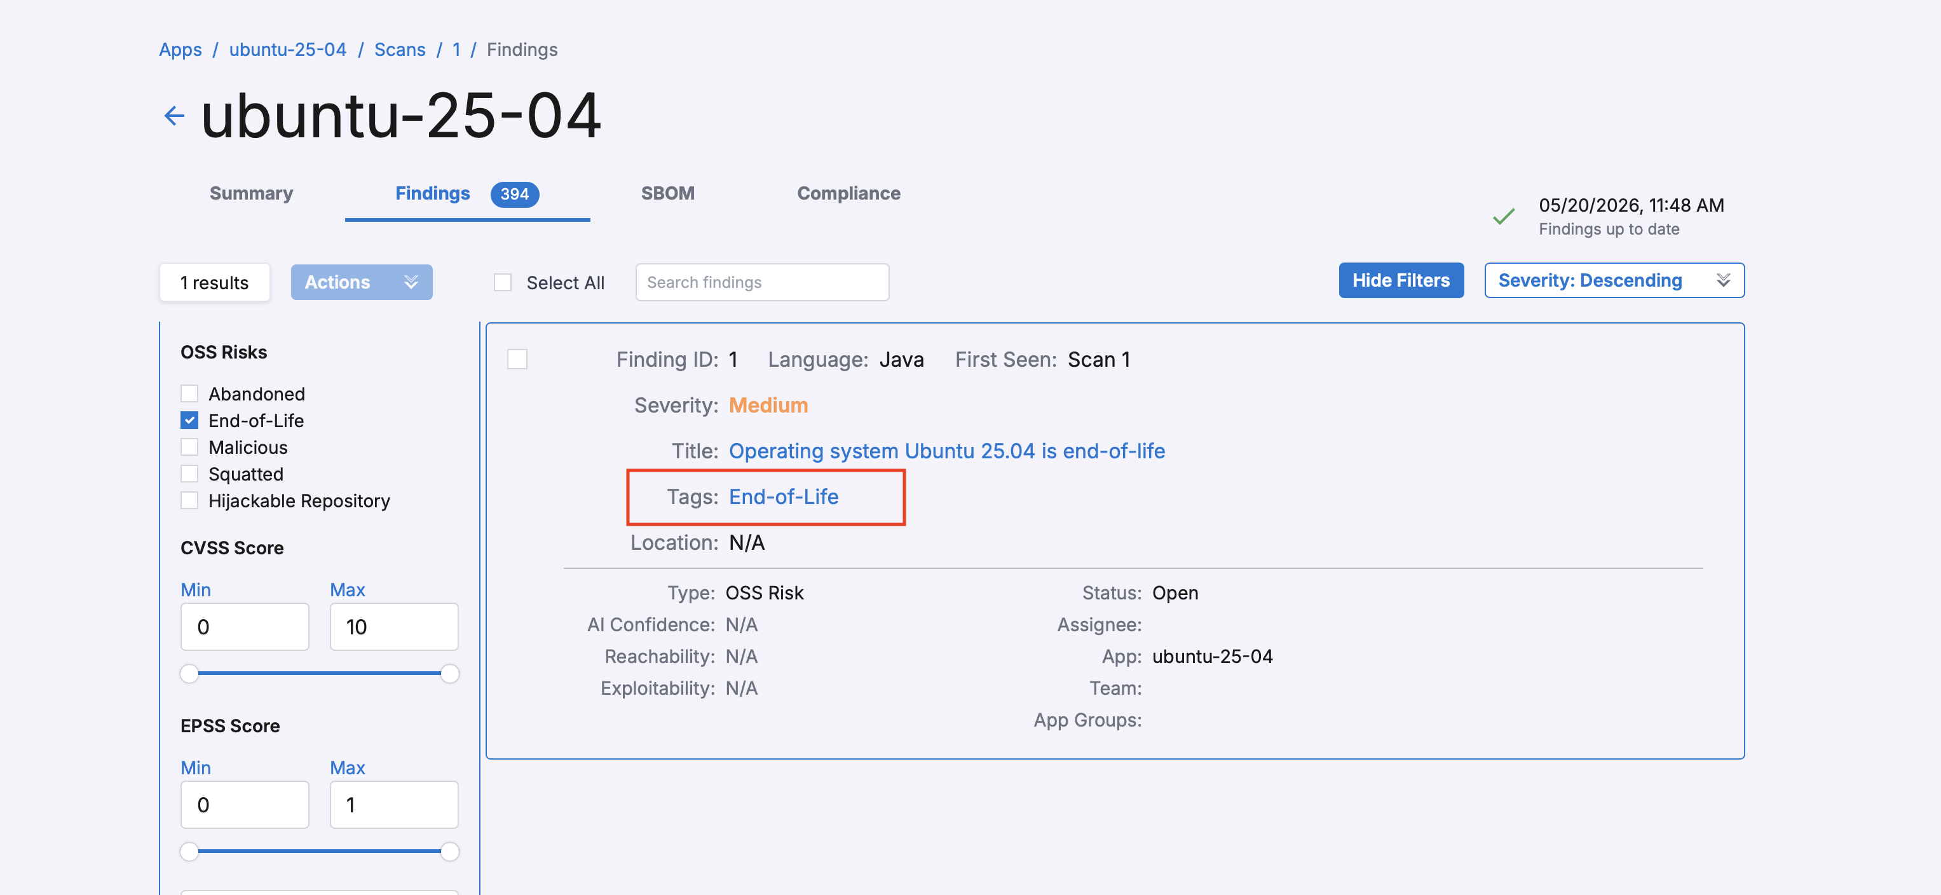
Task: Click the EPSS Score Min input field
Action: tap(244, 805)
